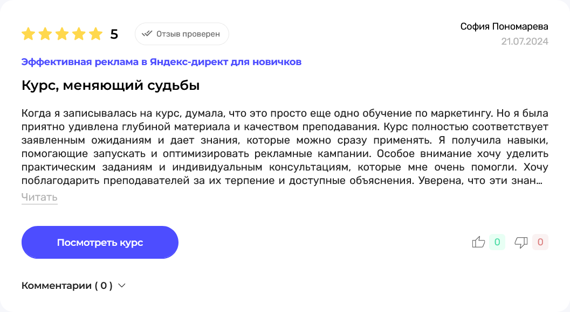Expand comments using the chevron arrow
The image size is (570, 312).
pos(122,286)
